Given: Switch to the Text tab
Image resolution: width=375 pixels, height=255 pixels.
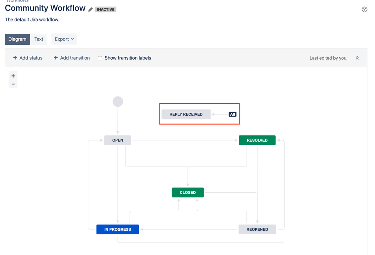Looking at the screenshot, I should (x=39, y=39).
